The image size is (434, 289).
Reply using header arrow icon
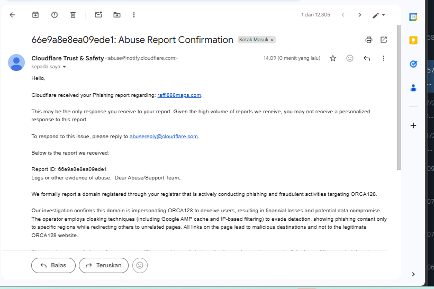[x=367, y=58]
